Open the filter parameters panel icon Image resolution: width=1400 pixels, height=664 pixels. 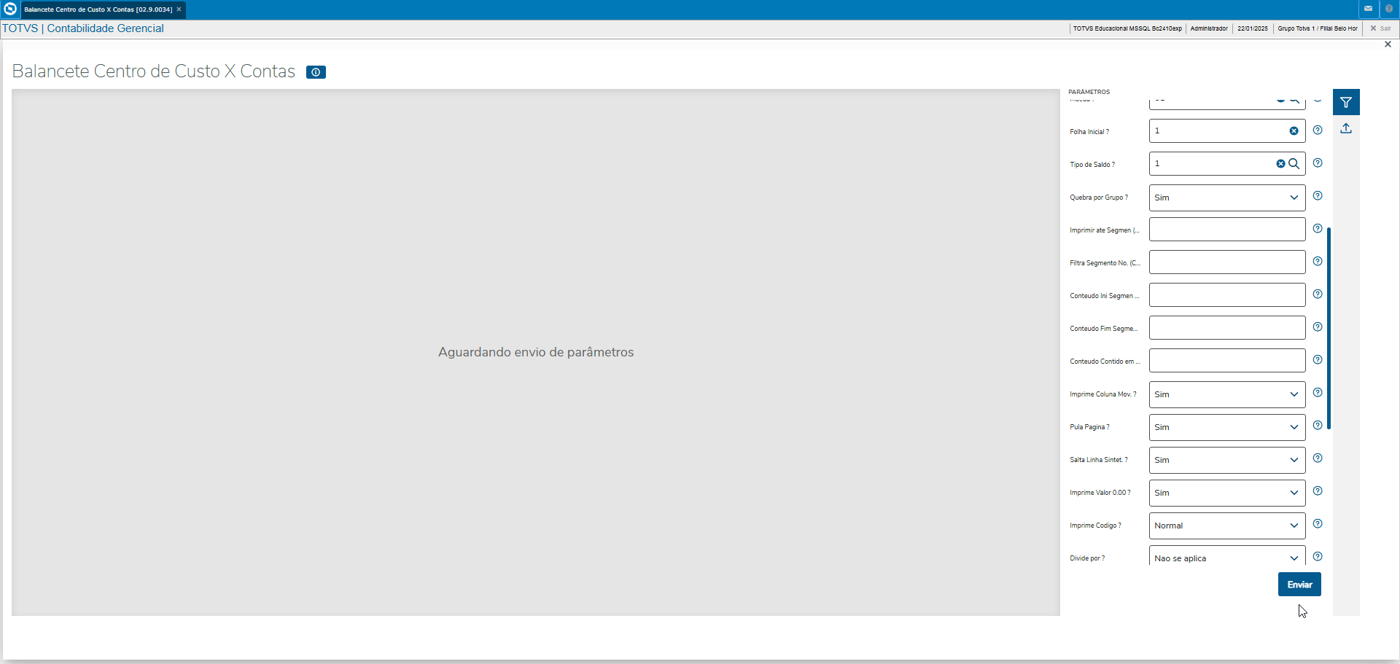[x=1346, y=102]
